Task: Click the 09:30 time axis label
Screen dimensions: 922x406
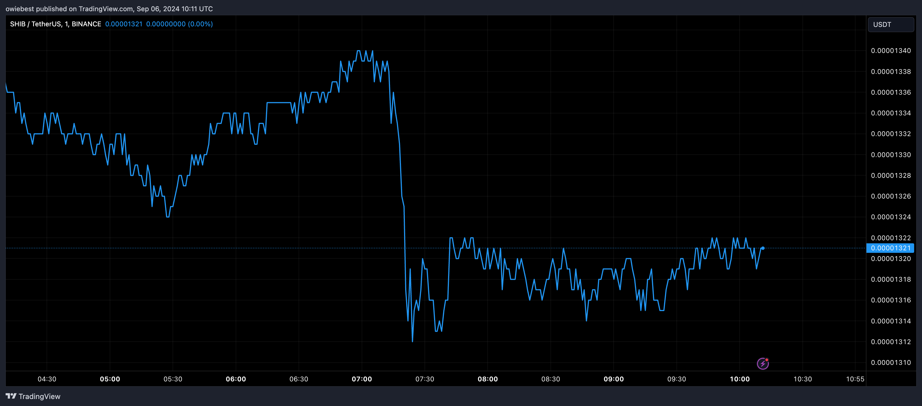Action: (676, 379)
